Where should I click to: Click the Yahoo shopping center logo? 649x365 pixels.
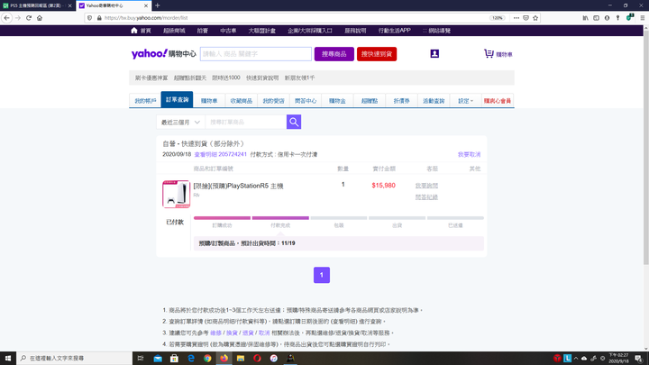(163, 54)
